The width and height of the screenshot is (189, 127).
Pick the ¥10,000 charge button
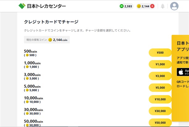(160, 99)
